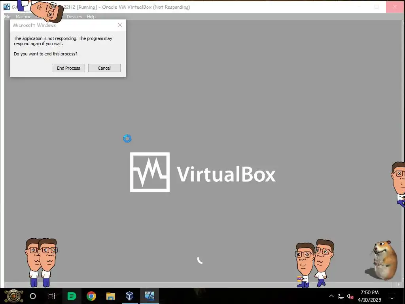
Task: Open the clock showing 7:50 PM
Action: [x=370, y=296]
